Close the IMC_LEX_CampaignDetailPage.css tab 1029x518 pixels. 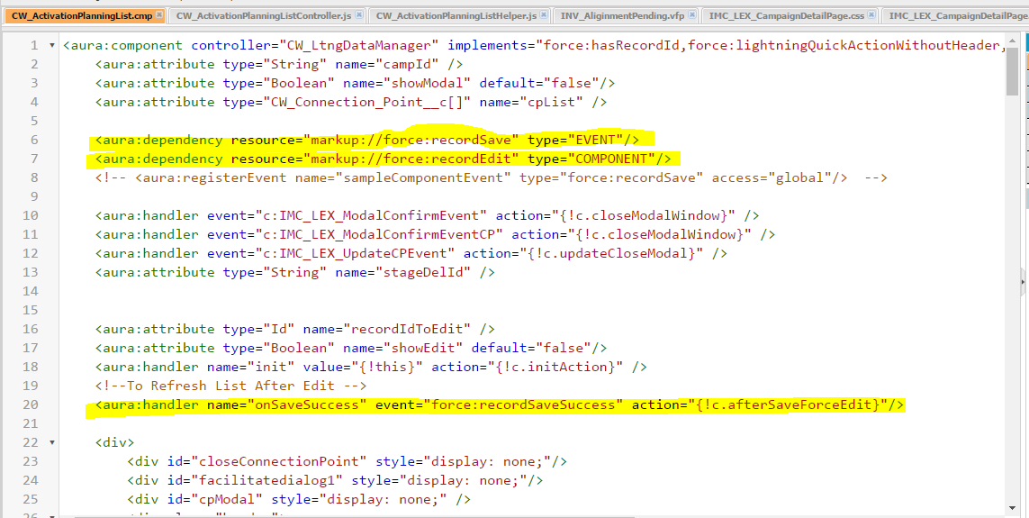[x=871, y=14]
